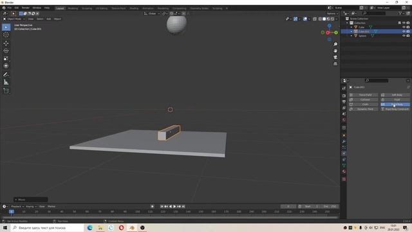Open the overlays dropdown arrow
Image resolution: width=412 pixels, height=232 pixels.
tap(309, 19)
